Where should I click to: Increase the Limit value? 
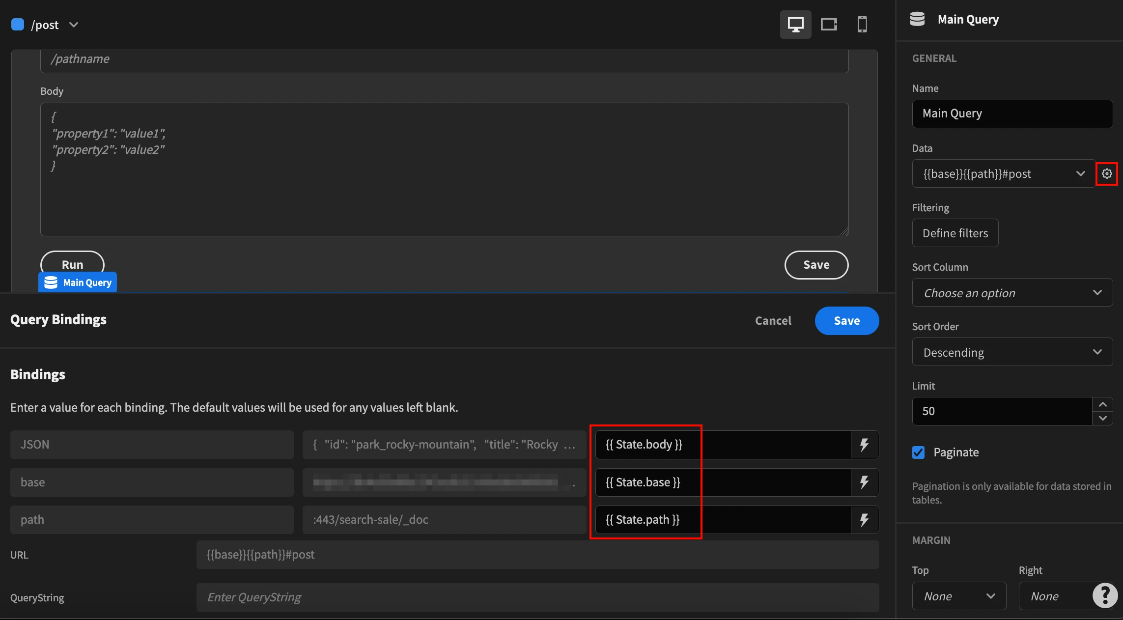(1103, 404)
